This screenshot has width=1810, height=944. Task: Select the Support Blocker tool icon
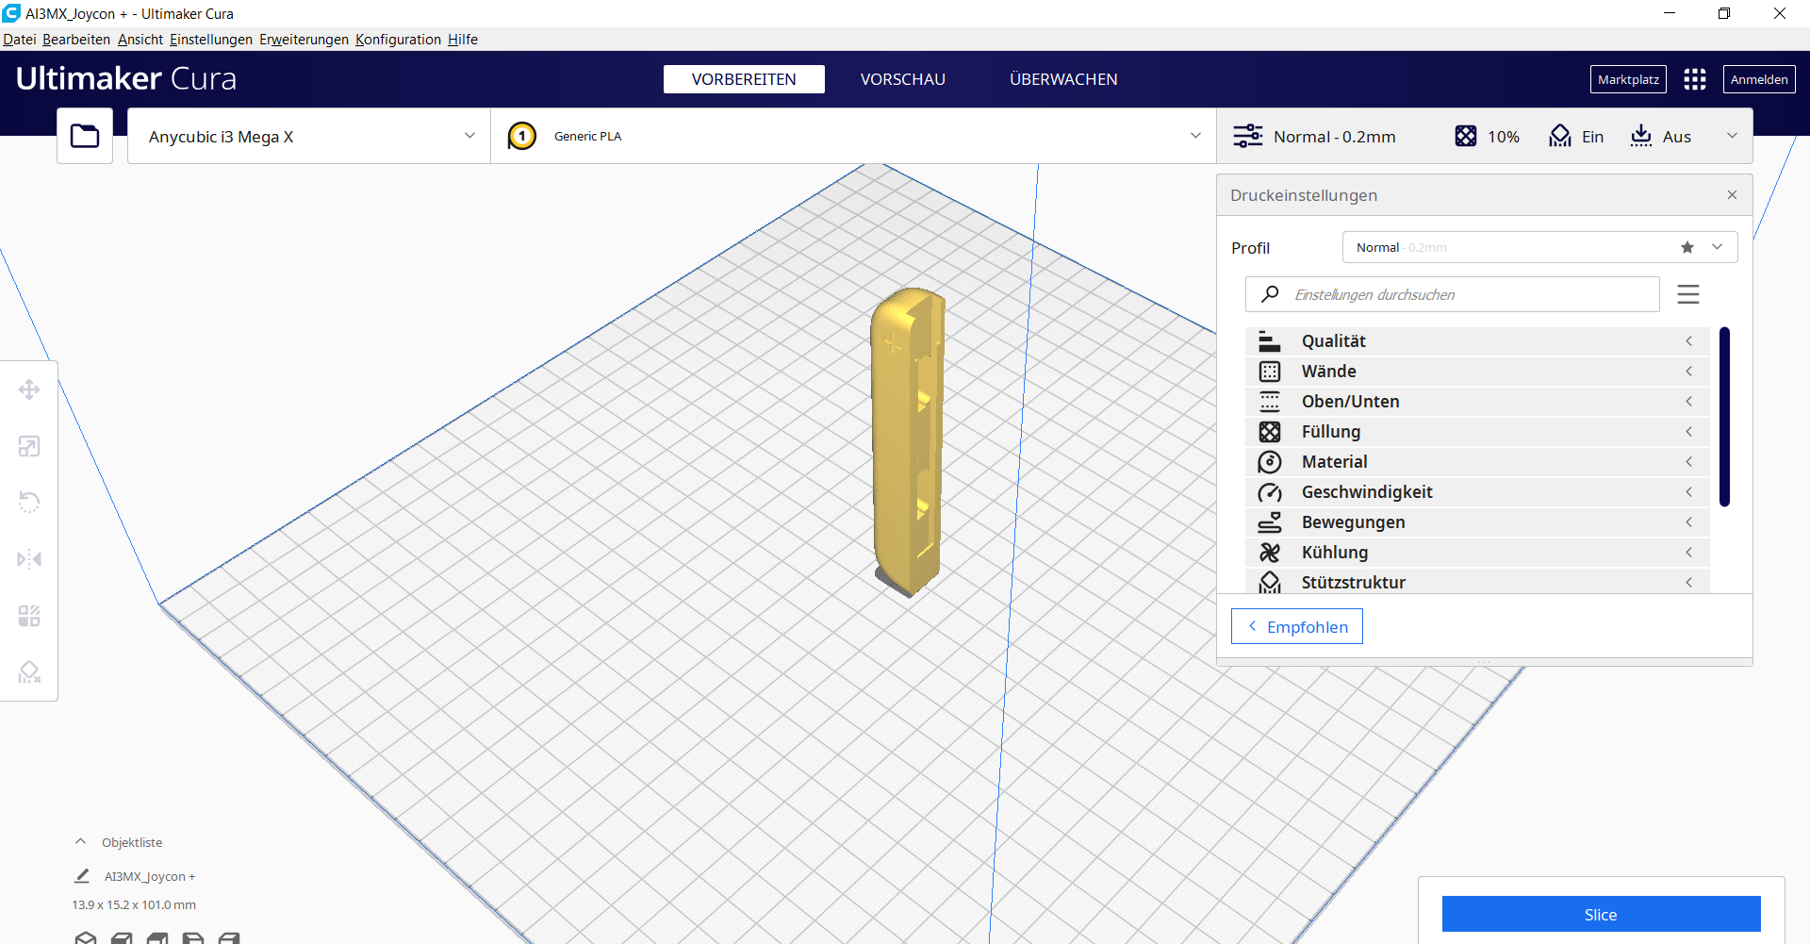click(29, 672)
